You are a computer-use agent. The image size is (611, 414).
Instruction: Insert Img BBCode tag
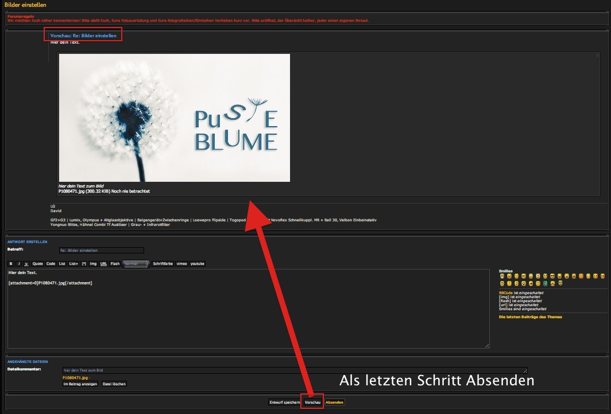pyautogui.click(x=93, y=264)
